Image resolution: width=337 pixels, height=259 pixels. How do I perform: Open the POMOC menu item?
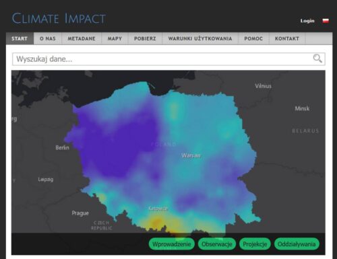253,38
